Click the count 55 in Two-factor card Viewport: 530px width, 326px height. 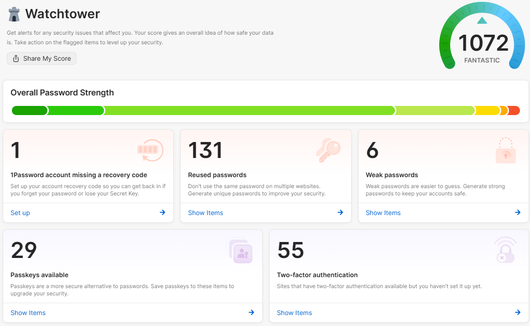point(291,250)
